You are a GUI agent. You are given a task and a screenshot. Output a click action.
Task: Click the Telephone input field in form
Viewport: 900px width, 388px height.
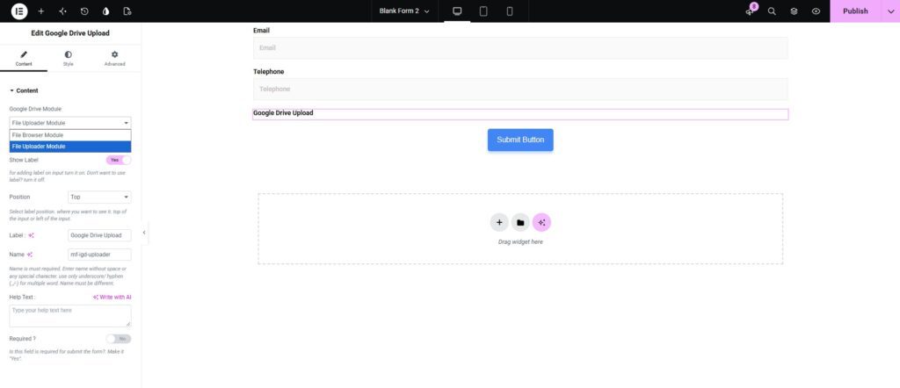tap(520, 90)
